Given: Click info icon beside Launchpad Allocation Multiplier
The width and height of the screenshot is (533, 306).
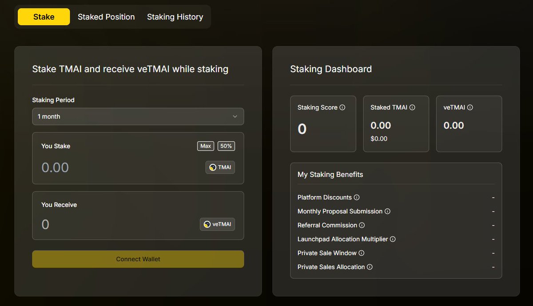Looking at the screenshot, I should [393, 239].
